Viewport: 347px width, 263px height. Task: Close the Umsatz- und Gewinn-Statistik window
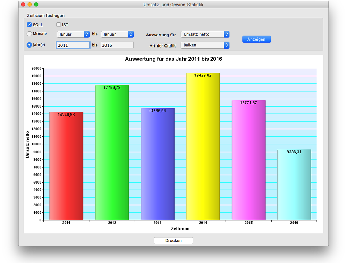point(23,5)
